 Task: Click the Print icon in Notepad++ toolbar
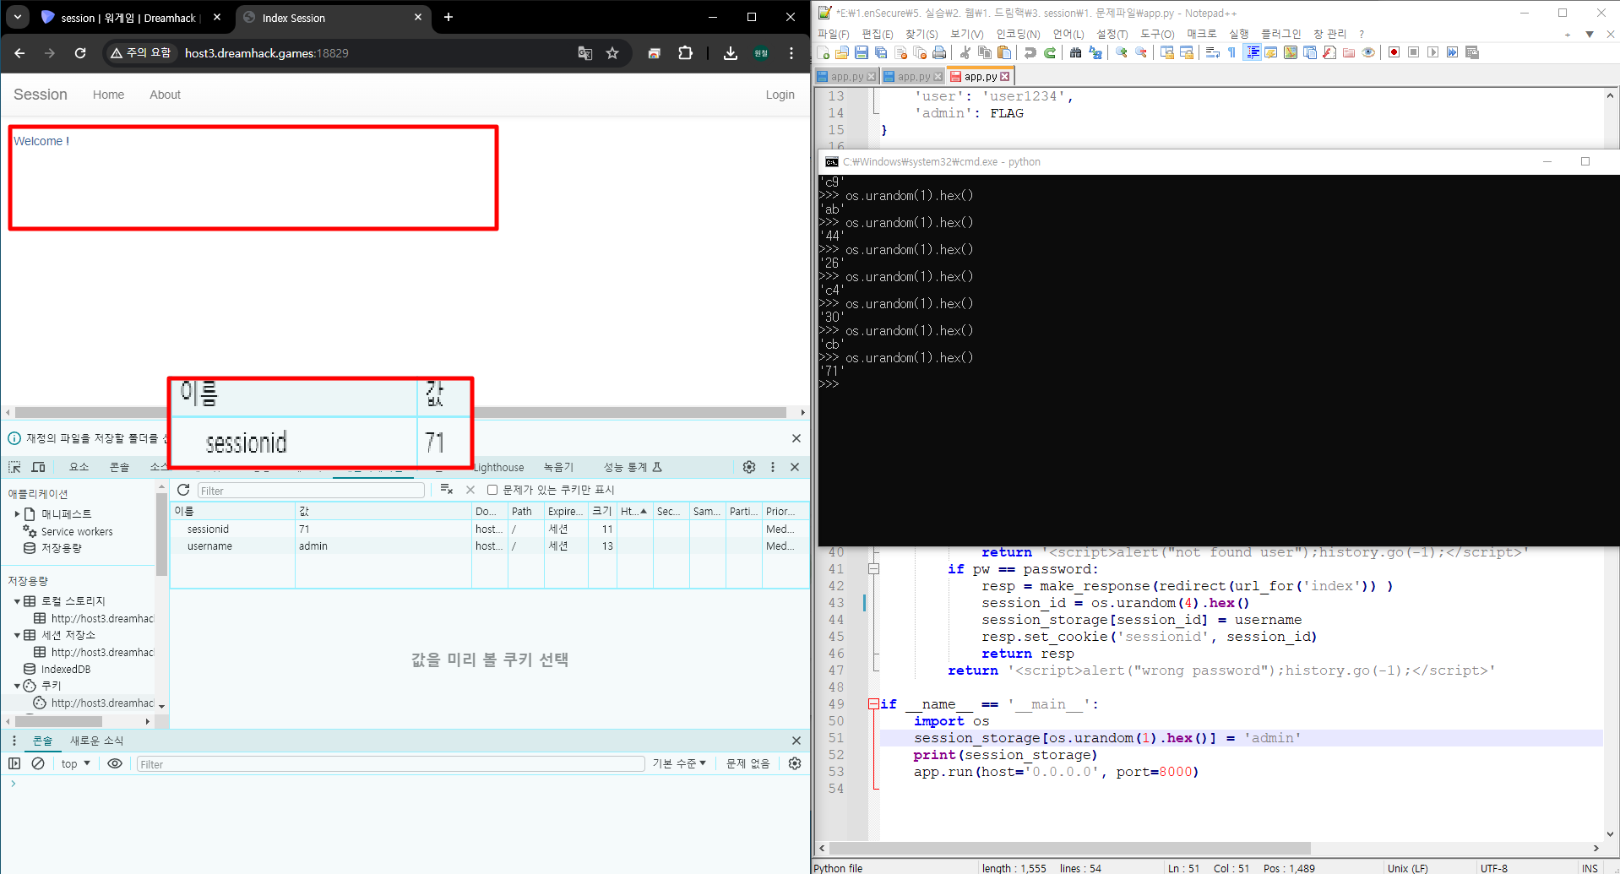click(x=939, y=52)
